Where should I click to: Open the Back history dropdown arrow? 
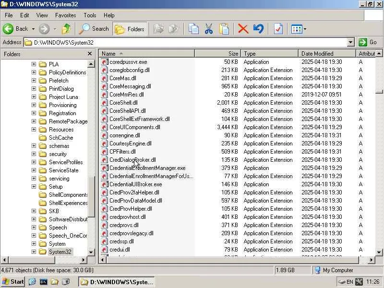click(33, 29)
